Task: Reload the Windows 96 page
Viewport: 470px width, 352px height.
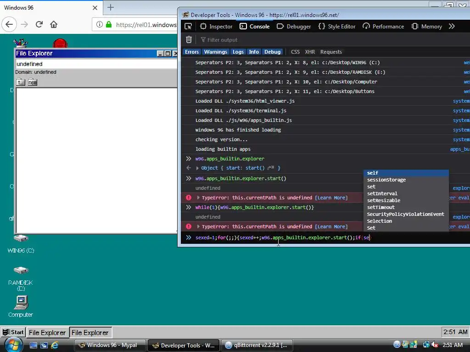Action: click(x=39, y=24)
